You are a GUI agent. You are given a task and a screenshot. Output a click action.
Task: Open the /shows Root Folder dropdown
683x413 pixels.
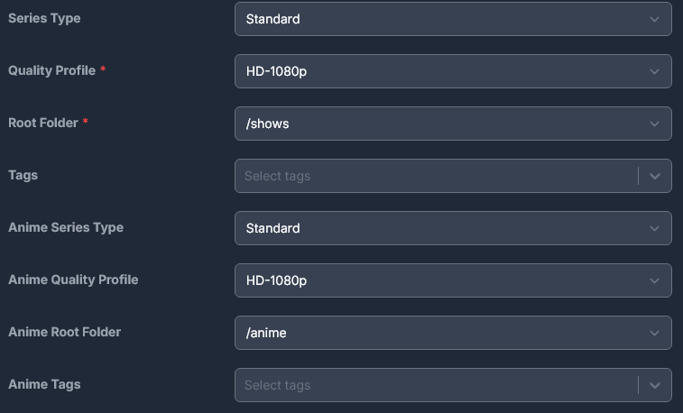433,124
